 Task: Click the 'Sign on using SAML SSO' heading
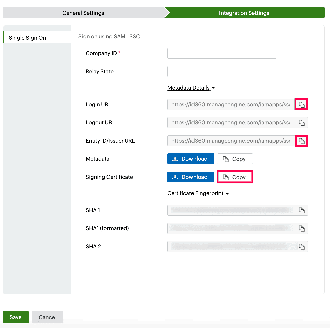coord(109,37)
